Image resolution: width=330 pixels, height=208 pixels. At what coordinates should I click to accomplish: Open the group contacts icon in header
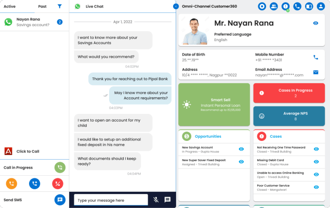coord(274,6)
